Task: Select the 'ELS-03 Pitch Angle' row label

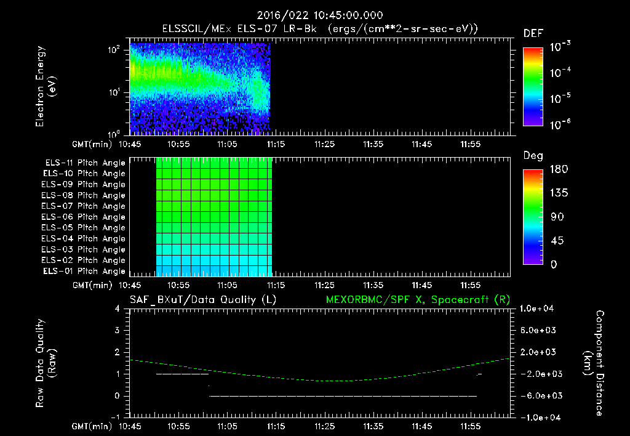Action: [83, 250]
